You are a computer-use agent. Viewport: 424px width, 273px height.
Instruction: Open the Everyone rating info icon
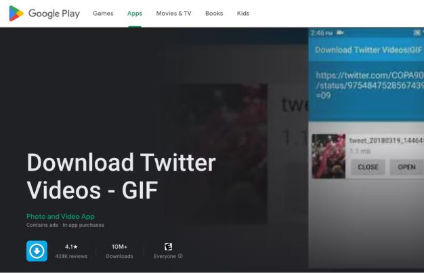[x=180, y=256]
